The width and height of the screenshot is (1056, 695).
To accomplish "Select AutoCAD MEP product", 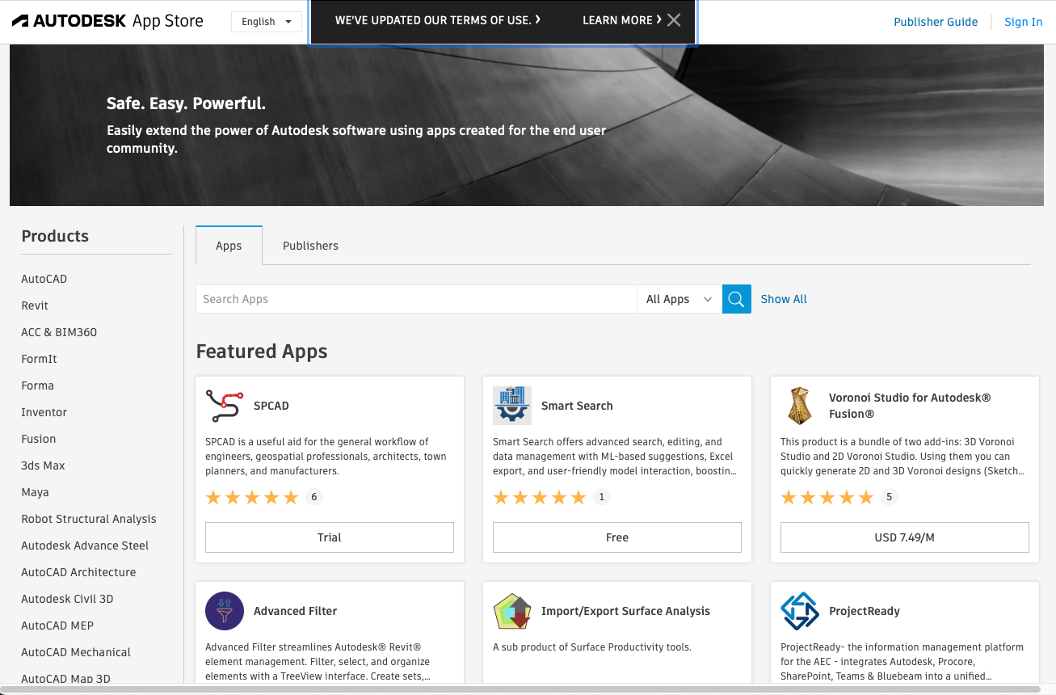I will pyautogui.click(x=57, y=625).
